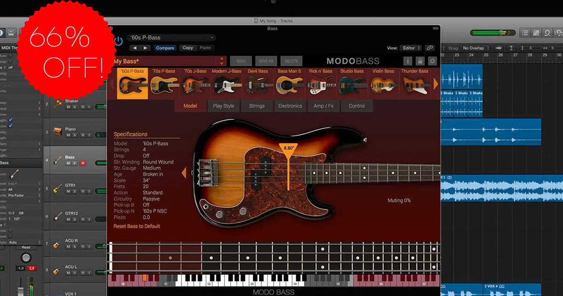Click the SAVE preset button
Viewport: 563px width, 296px height.
coord(241,61)
